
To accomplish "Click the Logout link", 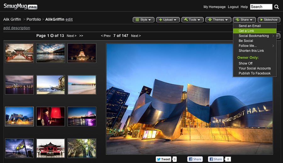I will coord(233,7).
